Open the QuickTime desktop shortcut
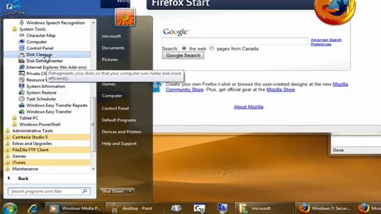 (14, 8)
